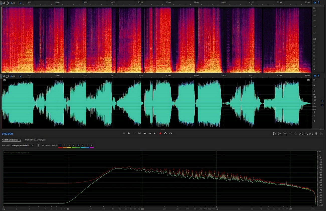Jump to the previous marker
The width and height of the screenshot is (326, 211).
(x=139, y=133)
